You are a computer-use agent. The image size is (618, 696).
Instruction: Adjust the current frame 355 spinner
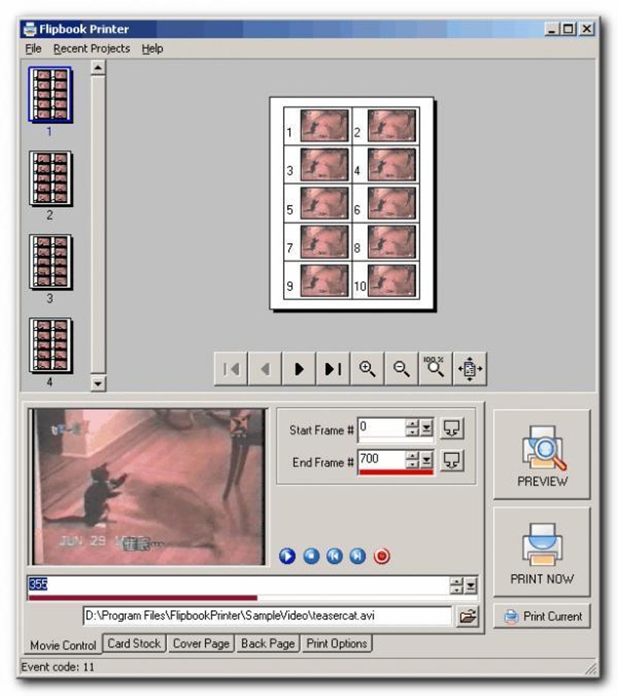pyautogui.click(x=456, y=586)
